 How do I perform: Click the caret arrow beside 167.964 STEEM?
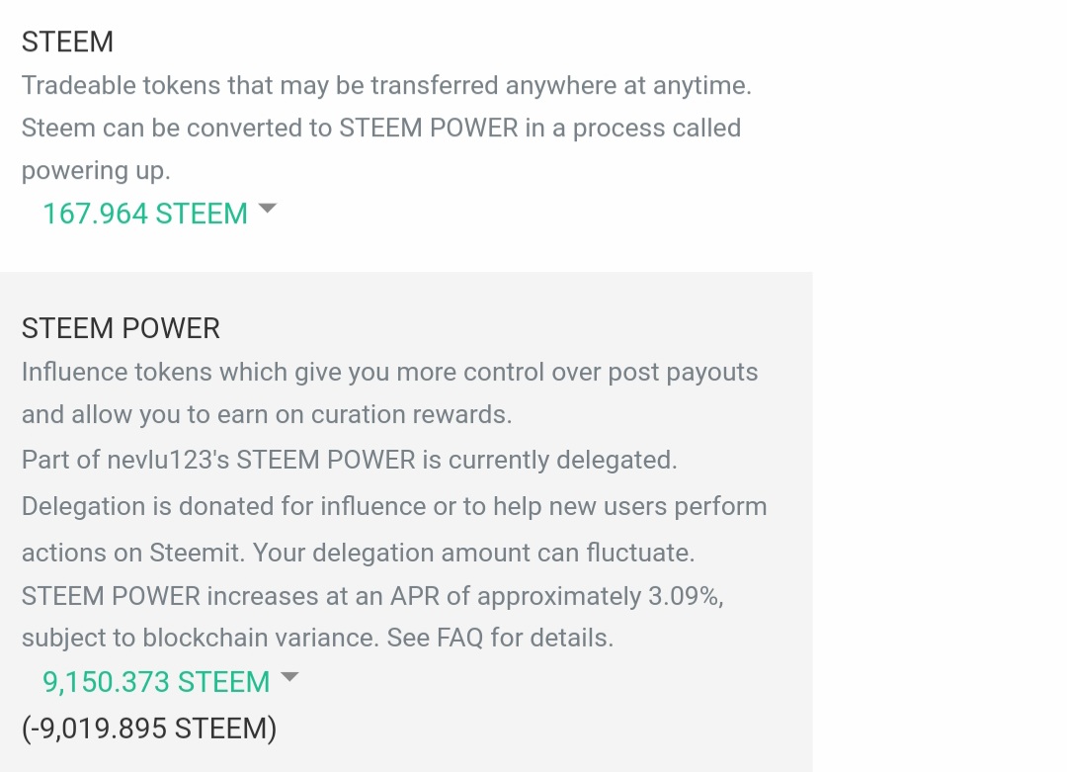point(267,209)
